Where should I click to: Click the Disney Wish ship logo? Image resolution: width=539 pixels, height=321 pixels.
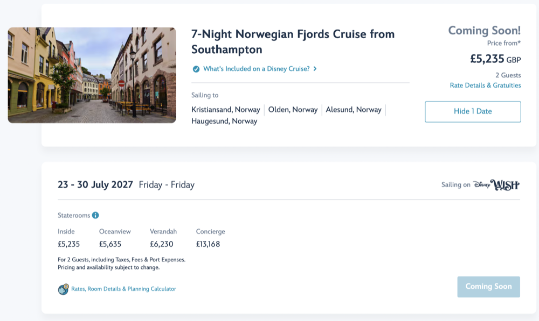tap(496, 185)
